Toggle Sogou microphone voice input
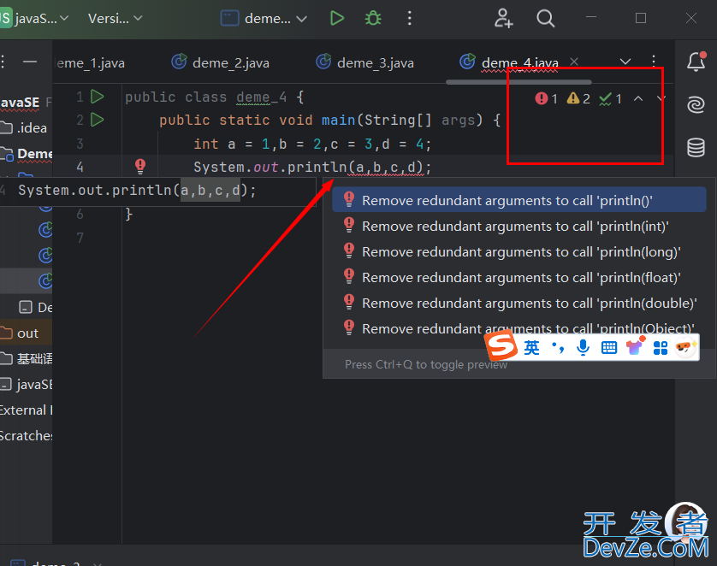Viewport: 717px width, 566px height. (x=583, y=347)
